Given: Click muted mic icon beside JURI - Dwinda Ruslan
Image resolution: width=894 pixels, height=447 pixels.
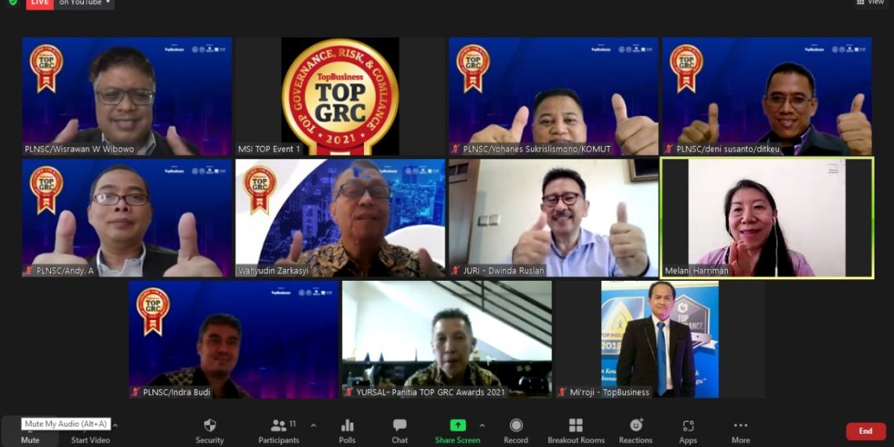Looking at the screenshot, I should [456, 271].
